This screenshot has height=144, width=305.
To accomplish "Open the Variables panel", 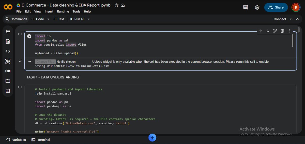I will (16, 140).
